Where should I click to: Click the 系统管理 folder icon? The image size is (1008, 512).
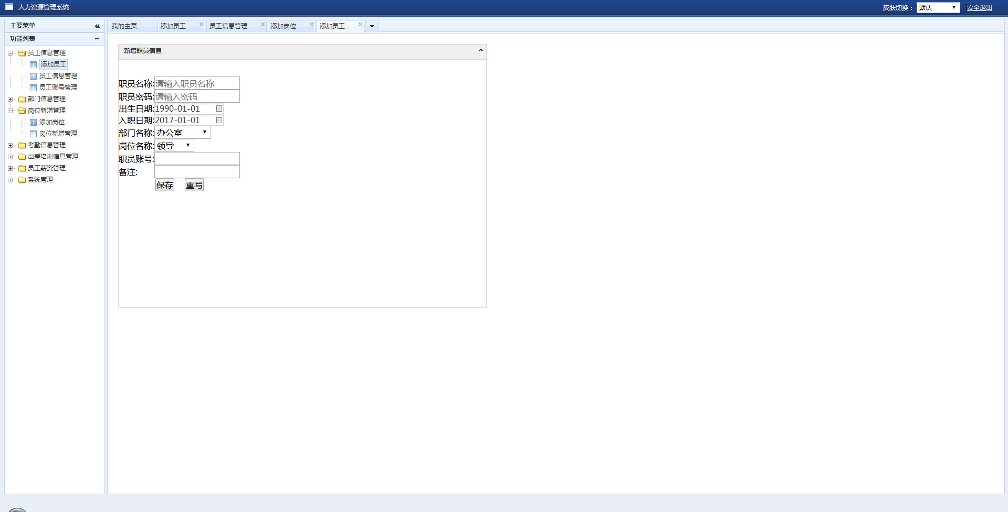pyautogui.click(x=22, y=180)
